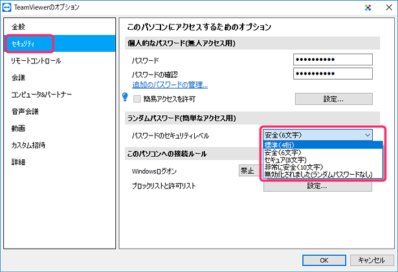This screenshot has width=398, height=272.
Task: Click the 追加のパスワードの管理 link
Action: (170, 85)
